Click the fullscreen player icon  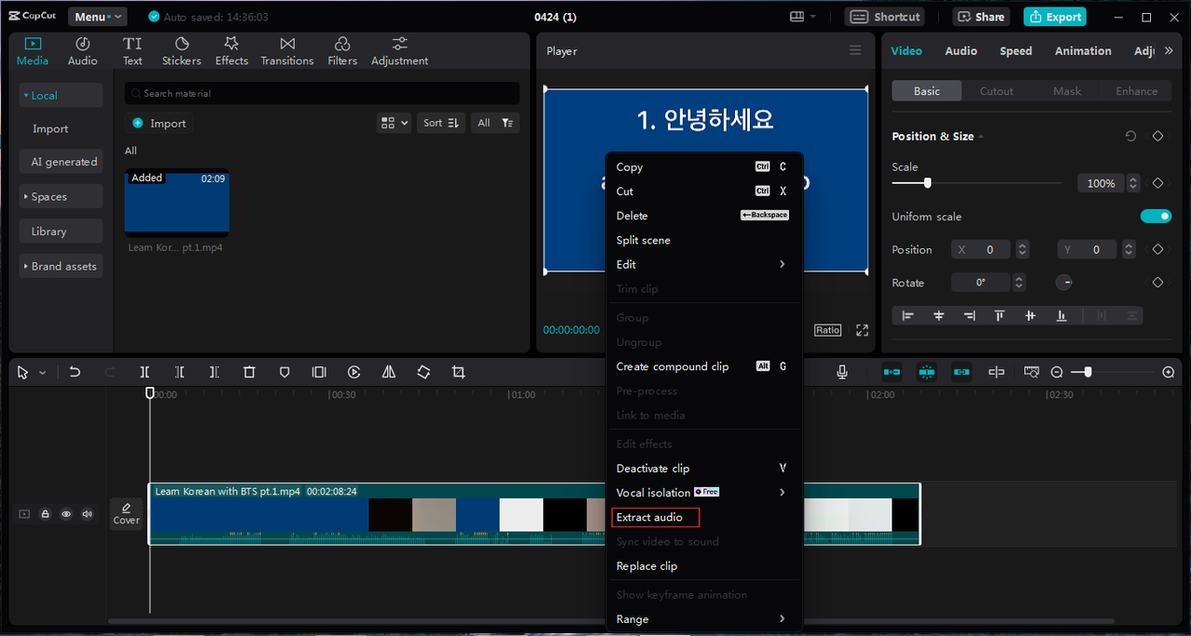pos(863,330)
